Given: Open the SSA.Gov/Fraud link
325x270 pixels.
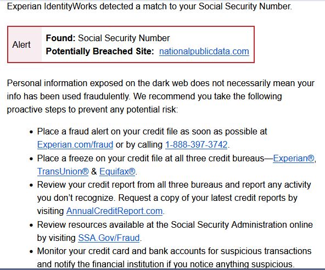Looking at the screenshot, I should pyautogui.click(x=109, y=238).
